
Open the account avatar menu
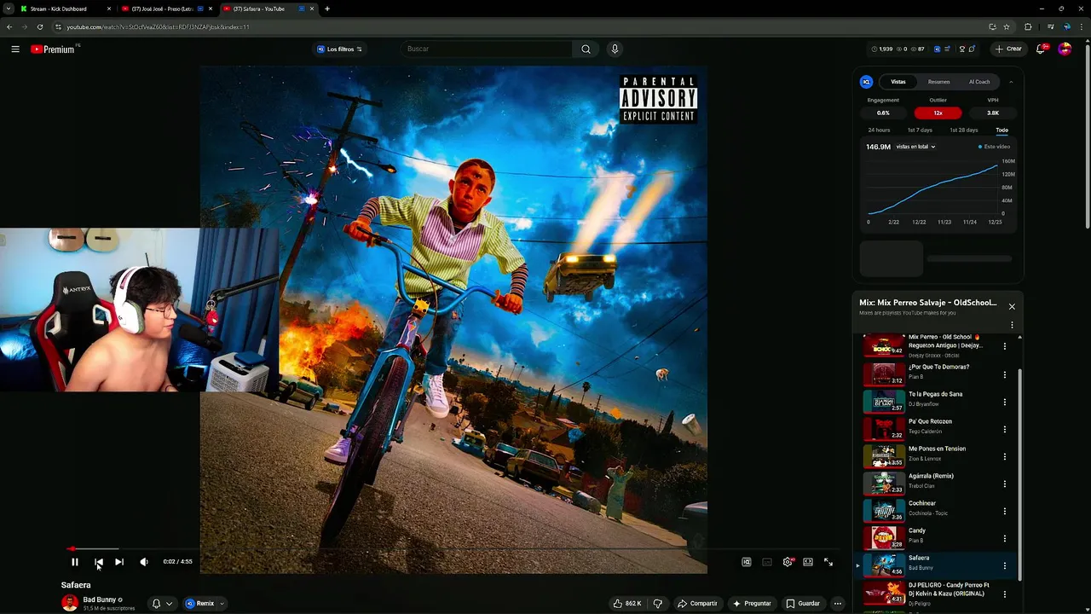click(x=1065, y=49)
